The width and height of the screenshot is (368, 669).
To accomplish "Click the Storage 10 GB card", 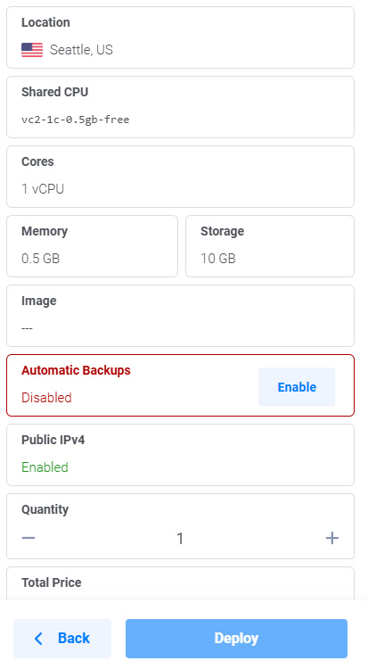I will click(270, 246).
